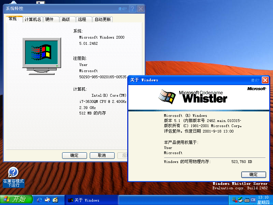Switch to the 计算机名 tab
The image size is (273, 205).
[x=33, y=19]
